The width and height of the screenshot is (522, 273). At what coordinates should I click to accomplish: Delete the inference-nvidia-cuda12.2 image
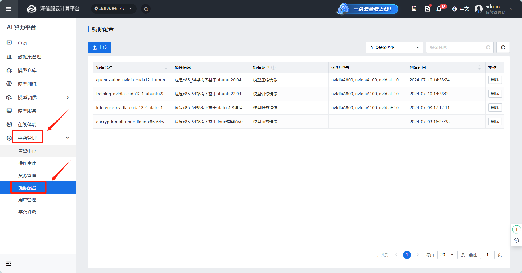pyautogui.click(x=495, y=108)
